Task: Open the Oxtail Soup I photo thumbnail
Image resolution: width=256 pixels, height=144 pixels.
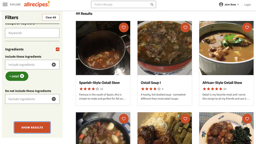Action: coord(165,48)
